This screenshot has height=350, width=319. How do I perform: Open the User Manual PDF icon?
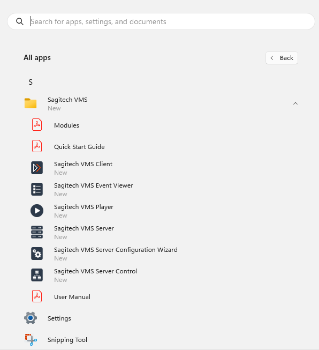tap(37, 296)
